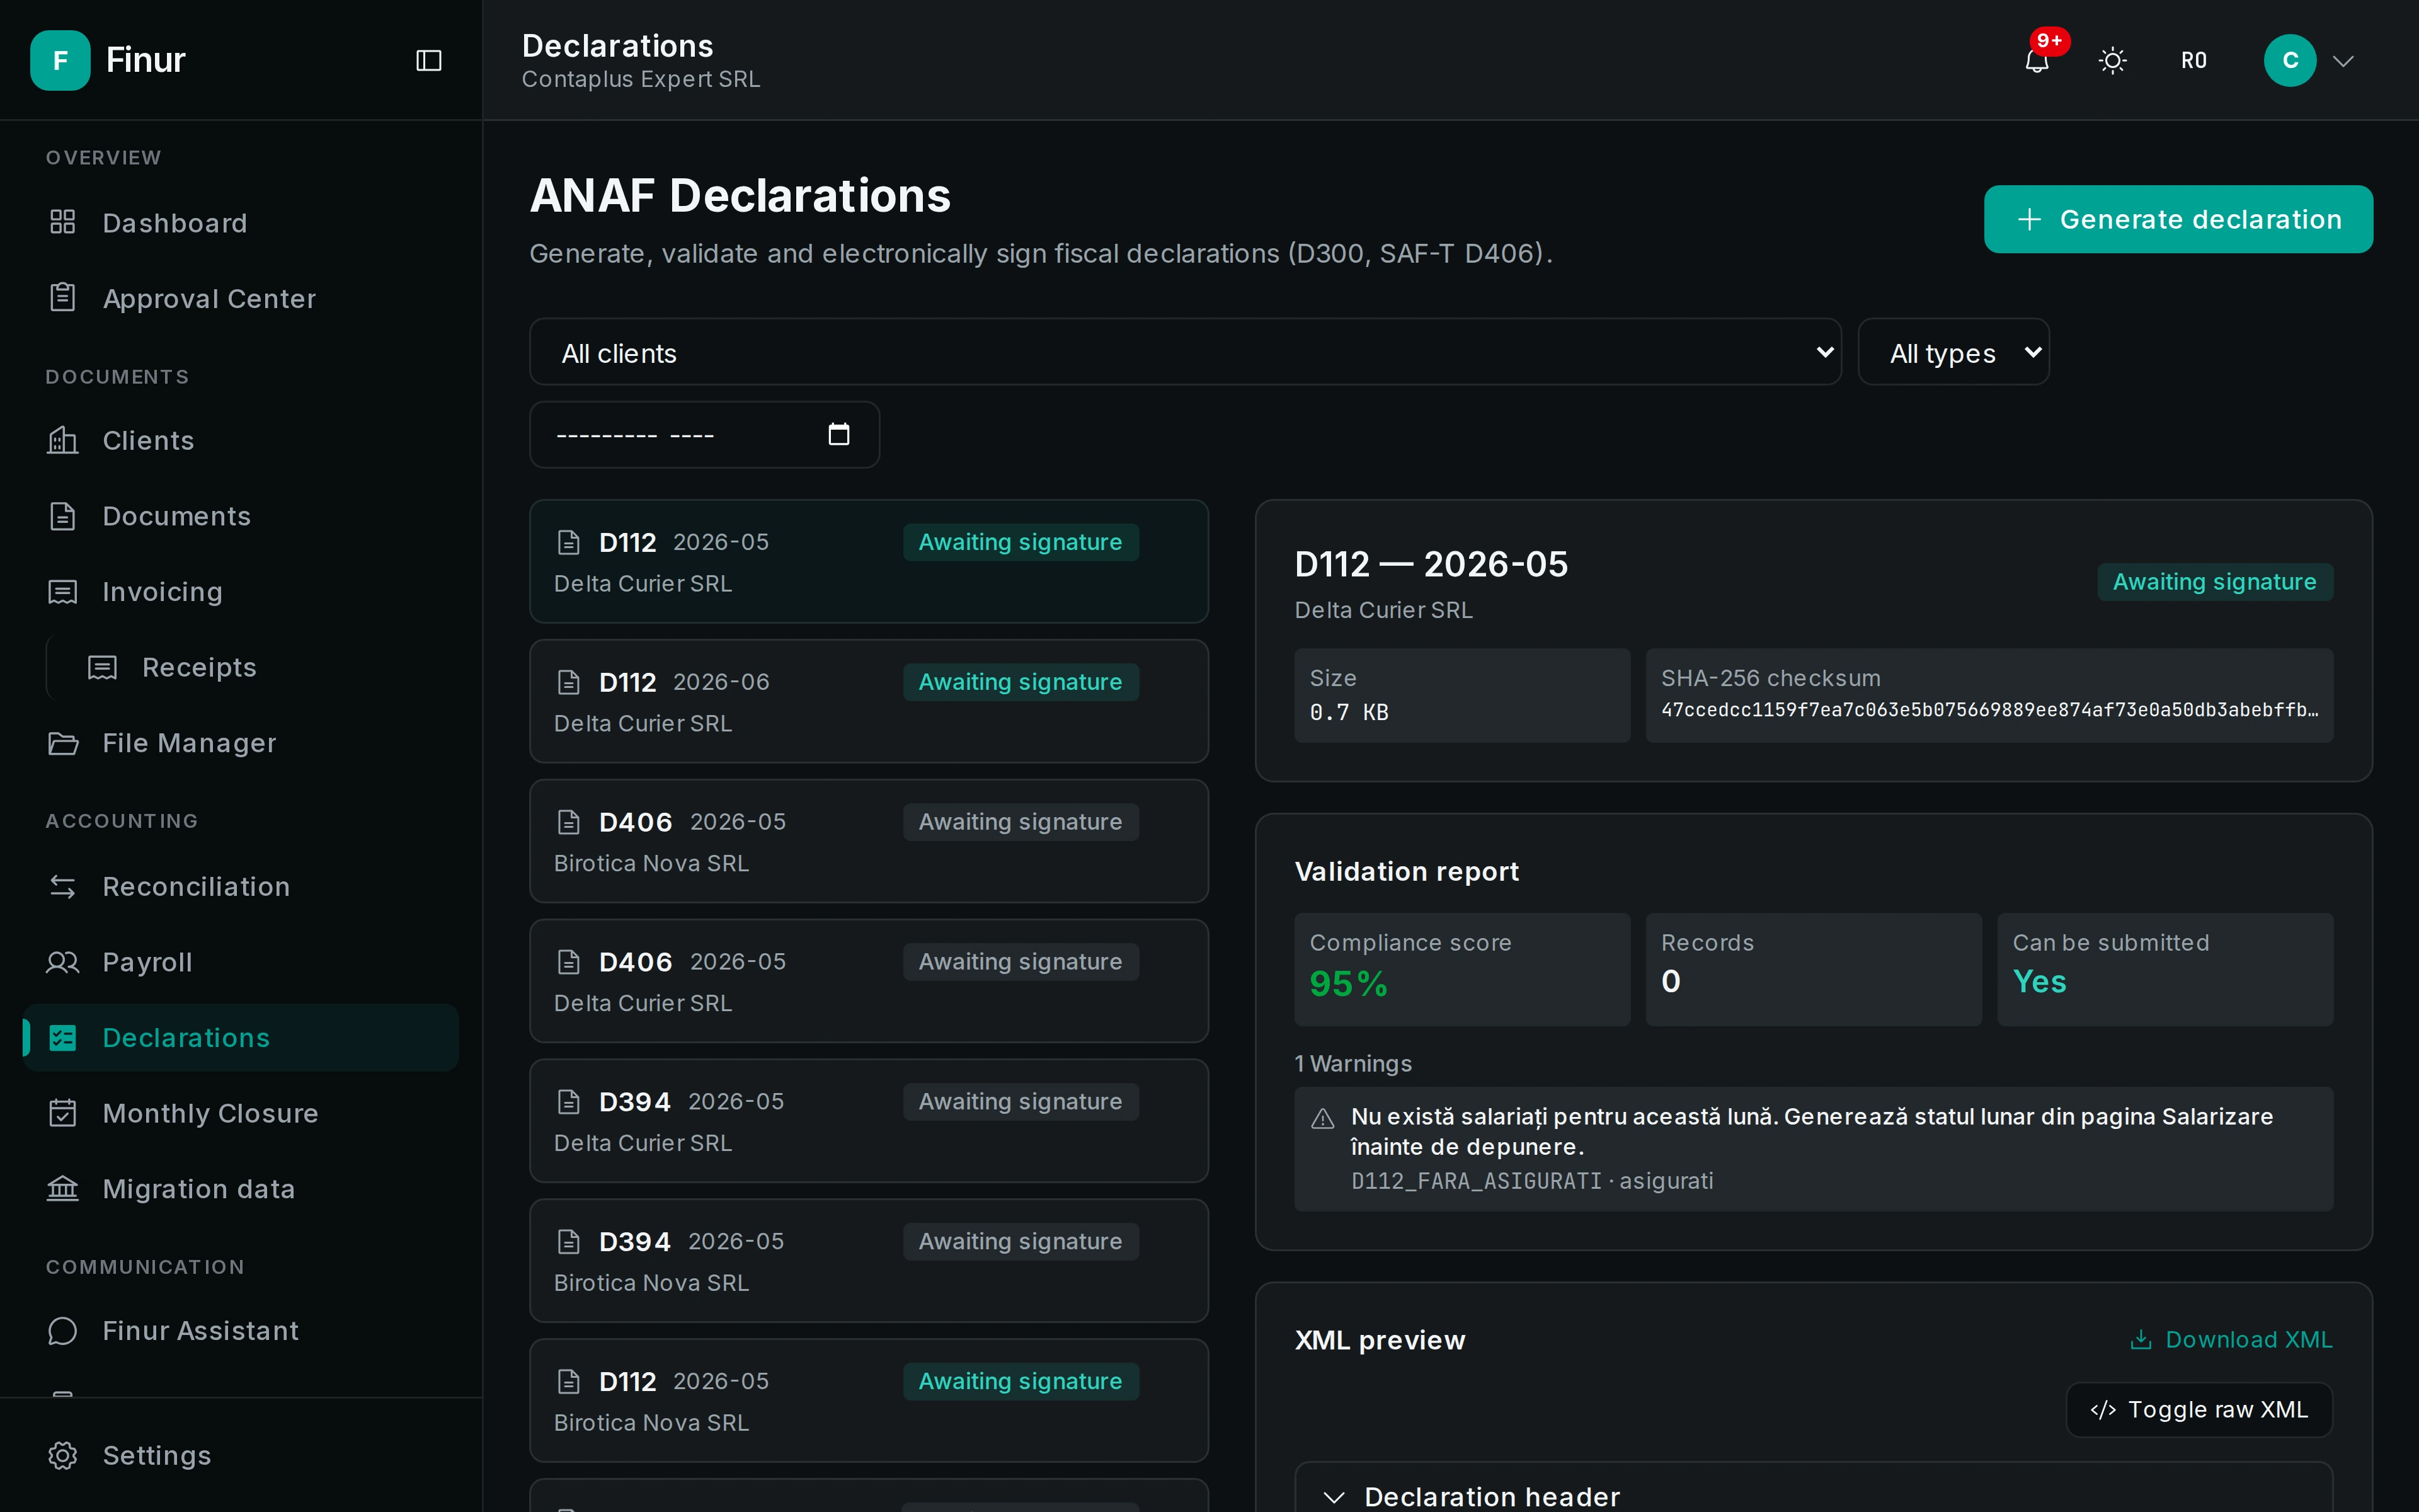Image resolution: width=2419 pixels, height=1512 pixels.
Task: Collapse the Declaration header section
Action: 1334,1496
